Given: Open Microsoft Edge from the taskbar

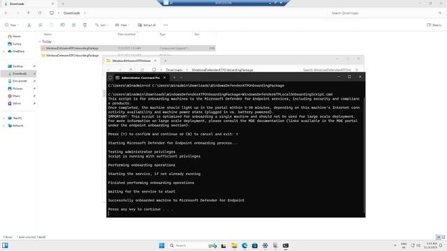Looking at the screenshot, I should [x=244, y=245].
